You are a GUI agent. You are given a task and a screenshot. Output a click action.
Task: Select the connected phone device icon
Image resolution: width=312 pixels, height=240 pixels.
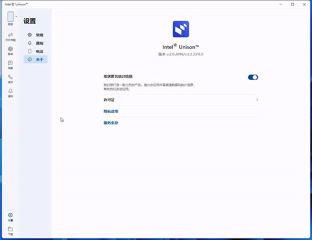pos(11,17)
